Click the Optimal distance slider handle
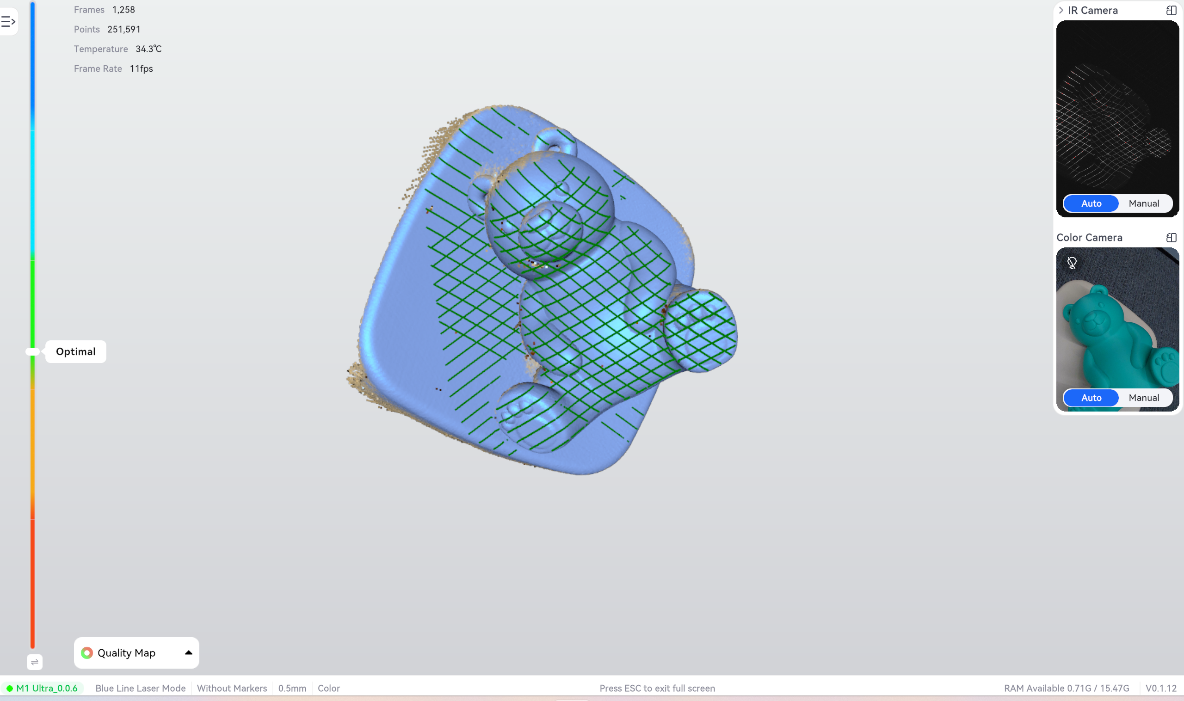This screenshot has height=701, width=1184. tap(32, 351)
